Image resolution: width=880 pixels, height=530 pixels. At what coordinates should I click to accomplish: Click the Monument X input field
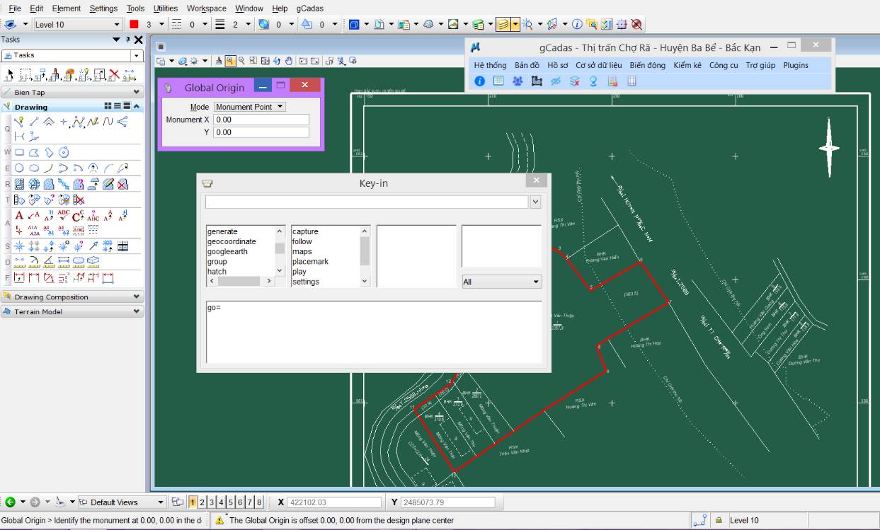pos(261,120)
